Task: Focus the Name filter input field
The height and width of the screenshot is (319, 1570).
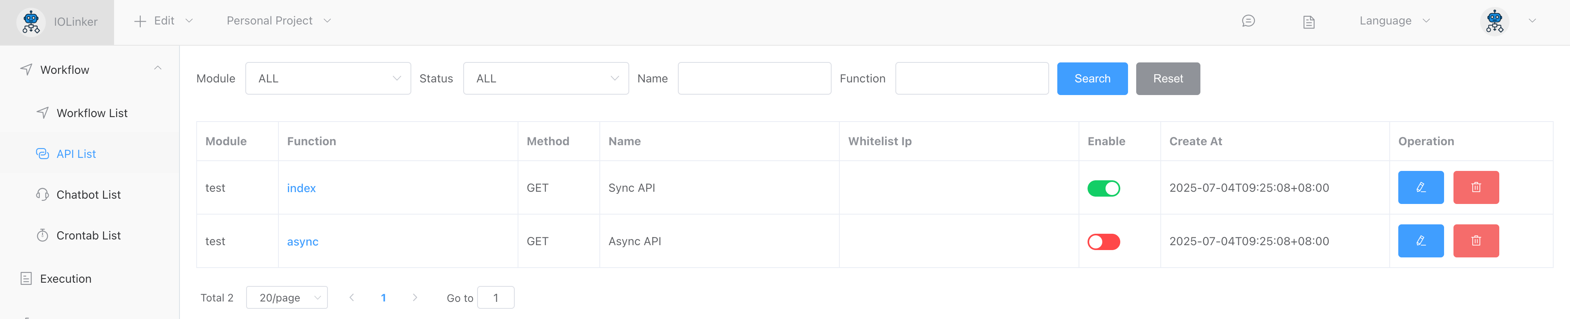Action: (x=754, y=78)
